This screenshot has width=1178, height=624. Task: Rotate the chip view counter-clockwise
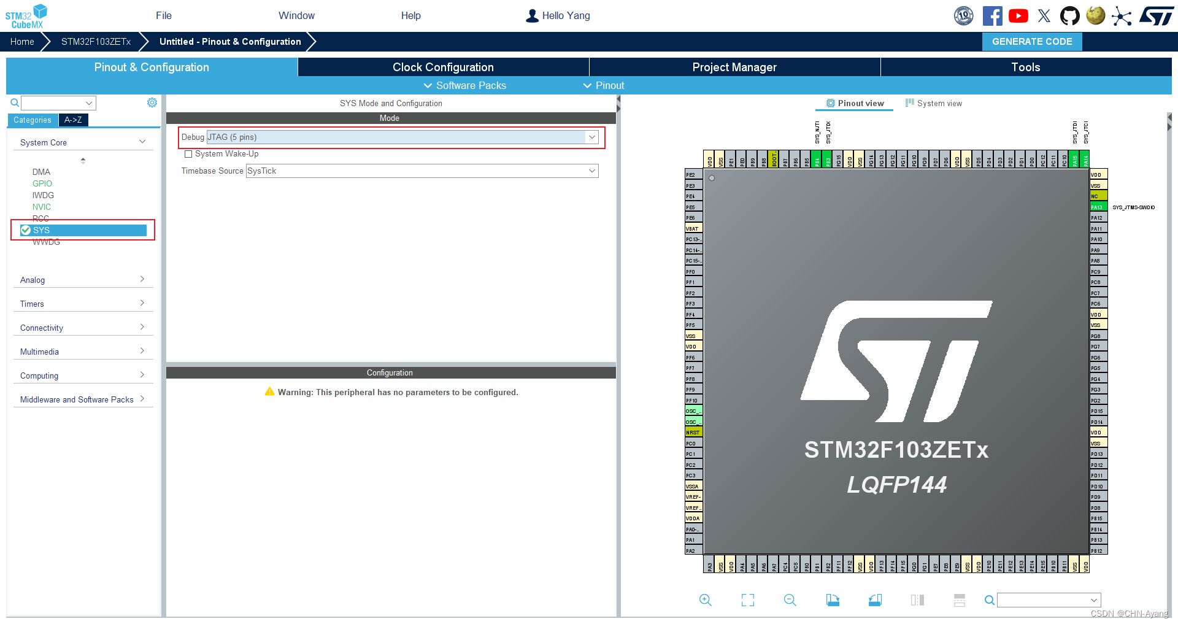tap(876, 600)
